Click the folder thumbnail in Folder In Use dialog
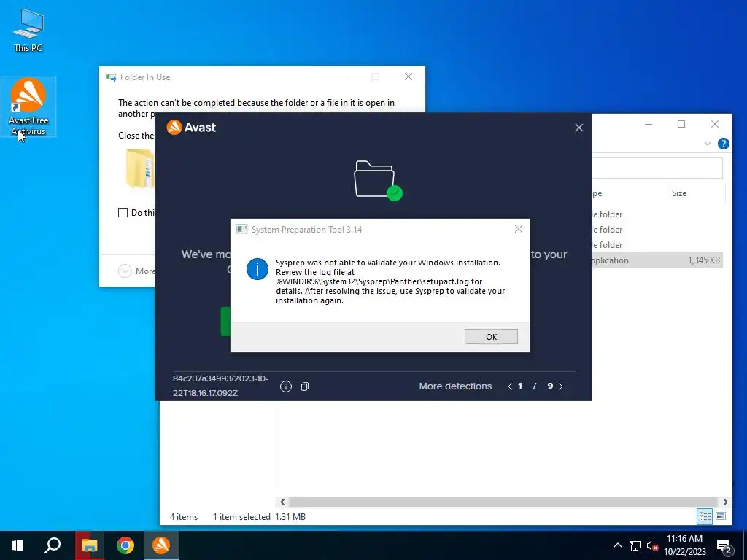This screenshot has height=560, width=747. click(140, 168)
